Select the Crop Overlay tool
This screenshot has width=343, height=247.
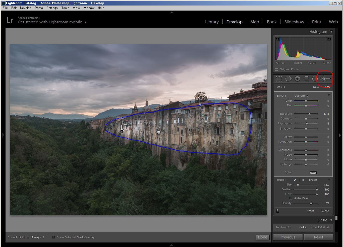(279, 79)
